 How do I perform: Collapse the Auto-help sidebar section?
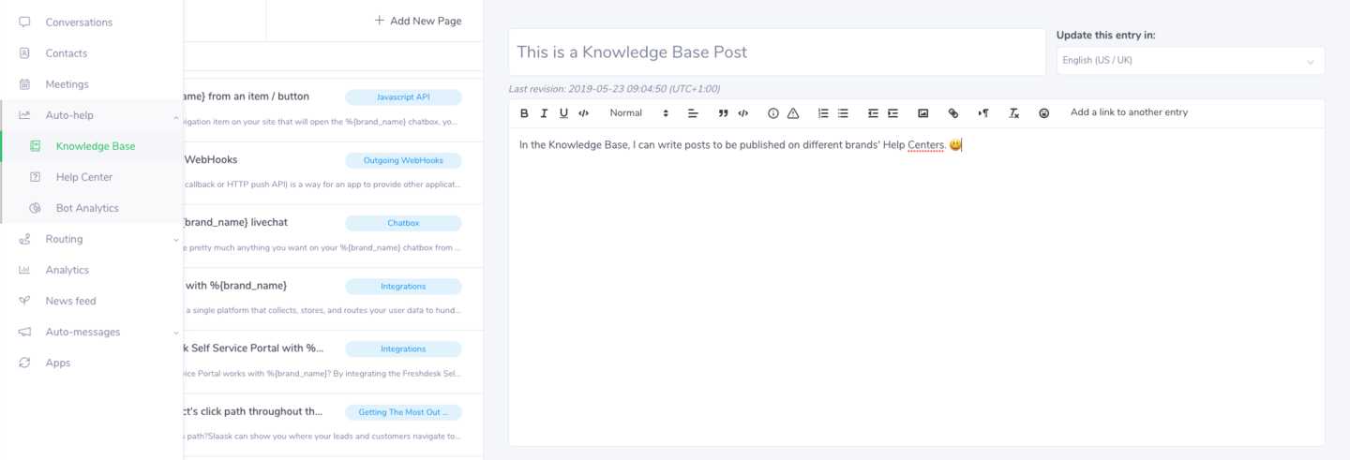coord(176,116)
